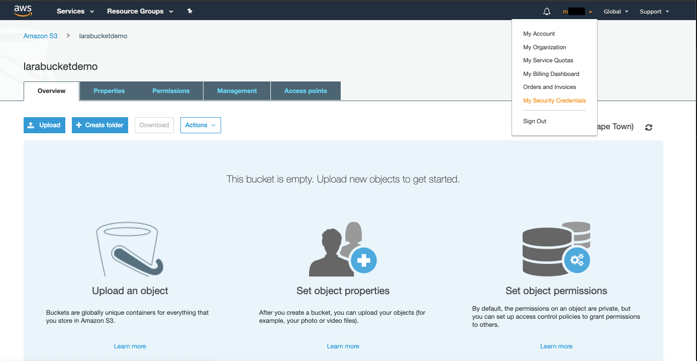
Task: Switch to the Permissions tab
Action: [171, 91]
